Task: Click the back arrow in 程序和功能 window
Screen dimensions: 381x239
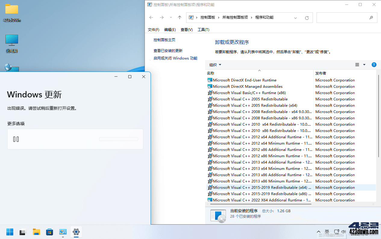Action: click(x=151, y=17)
